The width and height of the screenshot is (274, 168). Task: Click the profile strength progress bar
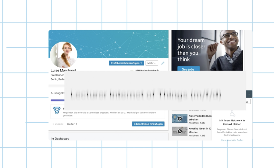[x=58, y=100]
